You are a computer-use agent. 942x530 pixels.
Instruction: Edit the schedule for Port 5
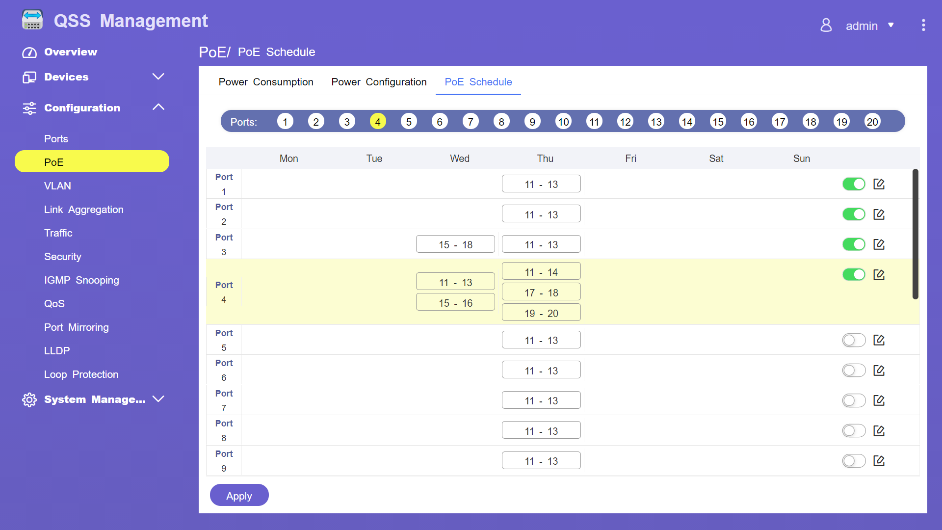879,340
